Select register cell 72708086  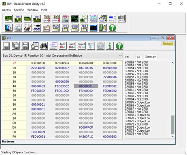pyautogui.click(x=110, y=77)
